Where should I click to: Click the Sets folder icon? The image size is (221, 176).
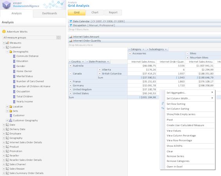coord(11,111)
